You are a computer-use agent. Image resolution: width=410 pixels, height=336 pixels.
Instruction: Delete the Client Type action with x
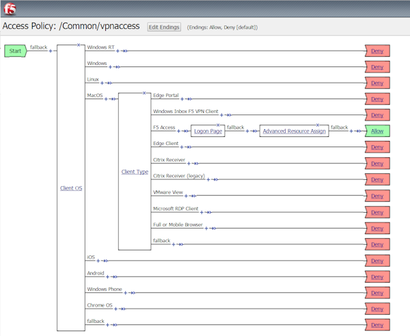pyautogui.click(x=144, y=93)
